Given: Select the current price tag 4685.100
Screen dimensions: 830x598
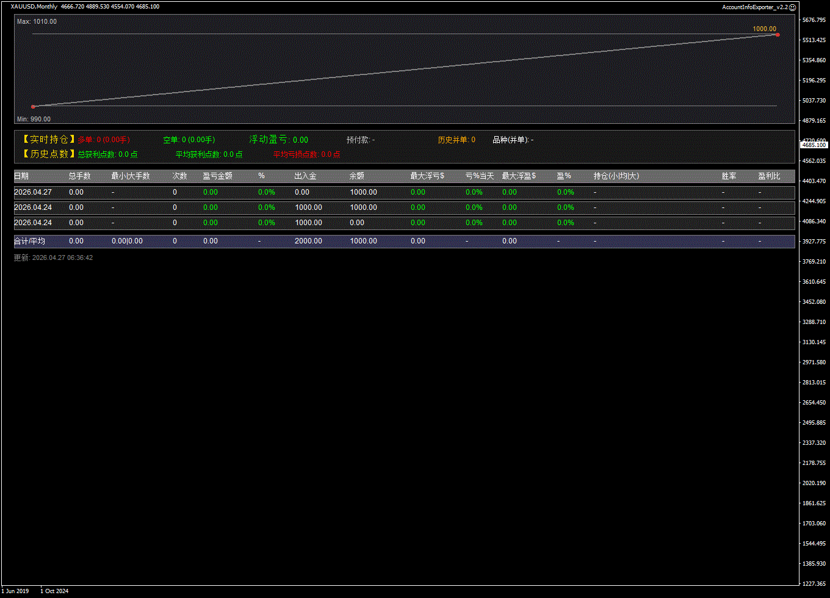Looking at the screenshot, I should tap(814, 145).
